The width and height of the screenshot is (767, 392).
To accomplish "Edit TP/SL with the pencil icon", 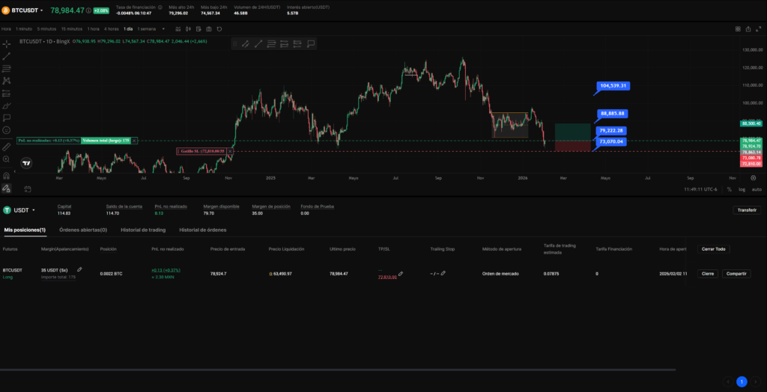I will pyautogui.click(x=401, y=274).
